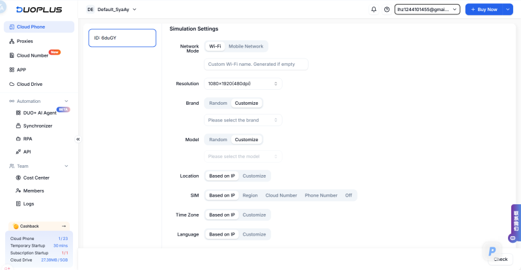Click the floating P assistant icon
Viewport: 521px width, 270px height.
click(492, 251)
